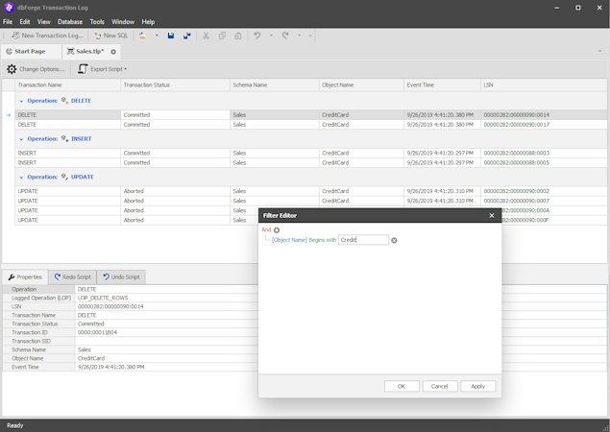Sort by the Transaction Name column header
This screenshot has height=432, width=610.
tap(67, 84)
